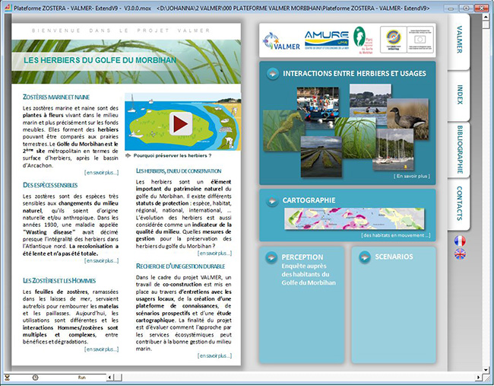
Task: Switch language with the French flag
Action: click(x=460, y=241)
